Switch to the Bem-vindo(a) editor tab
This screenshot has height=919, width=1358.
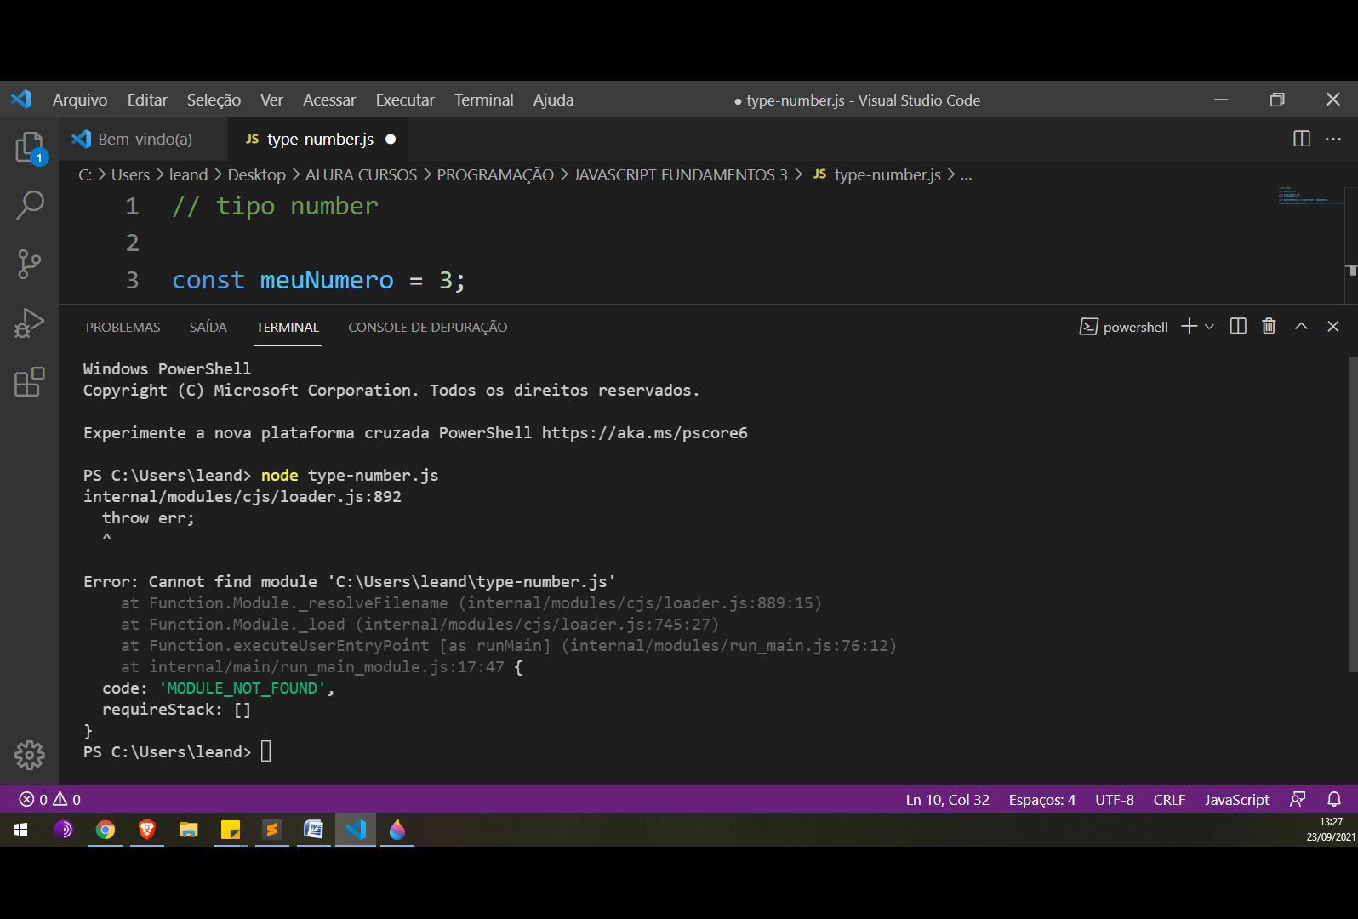point(143,139)
